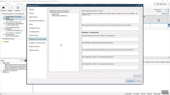Expand Действующие tree node
Viewport: 170px width, 95px height.
click(1, 39)
